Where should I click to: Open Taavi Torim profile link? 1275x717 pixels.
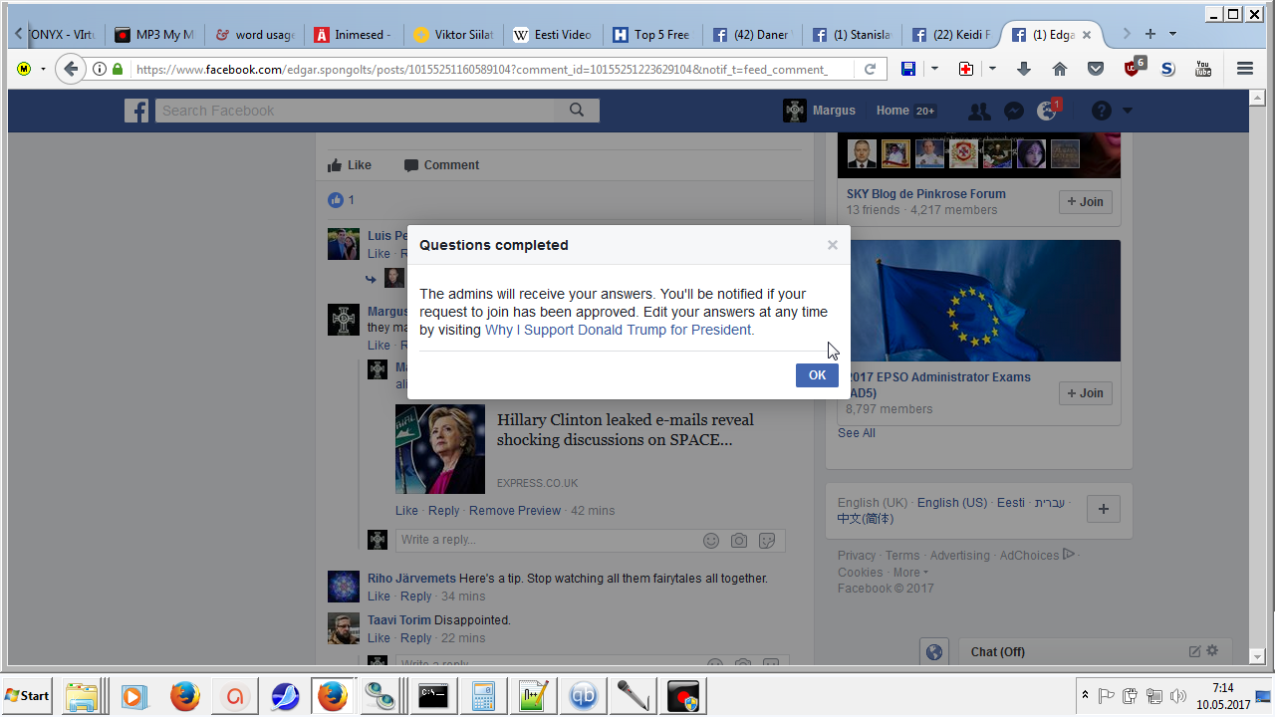pos(398,620)
